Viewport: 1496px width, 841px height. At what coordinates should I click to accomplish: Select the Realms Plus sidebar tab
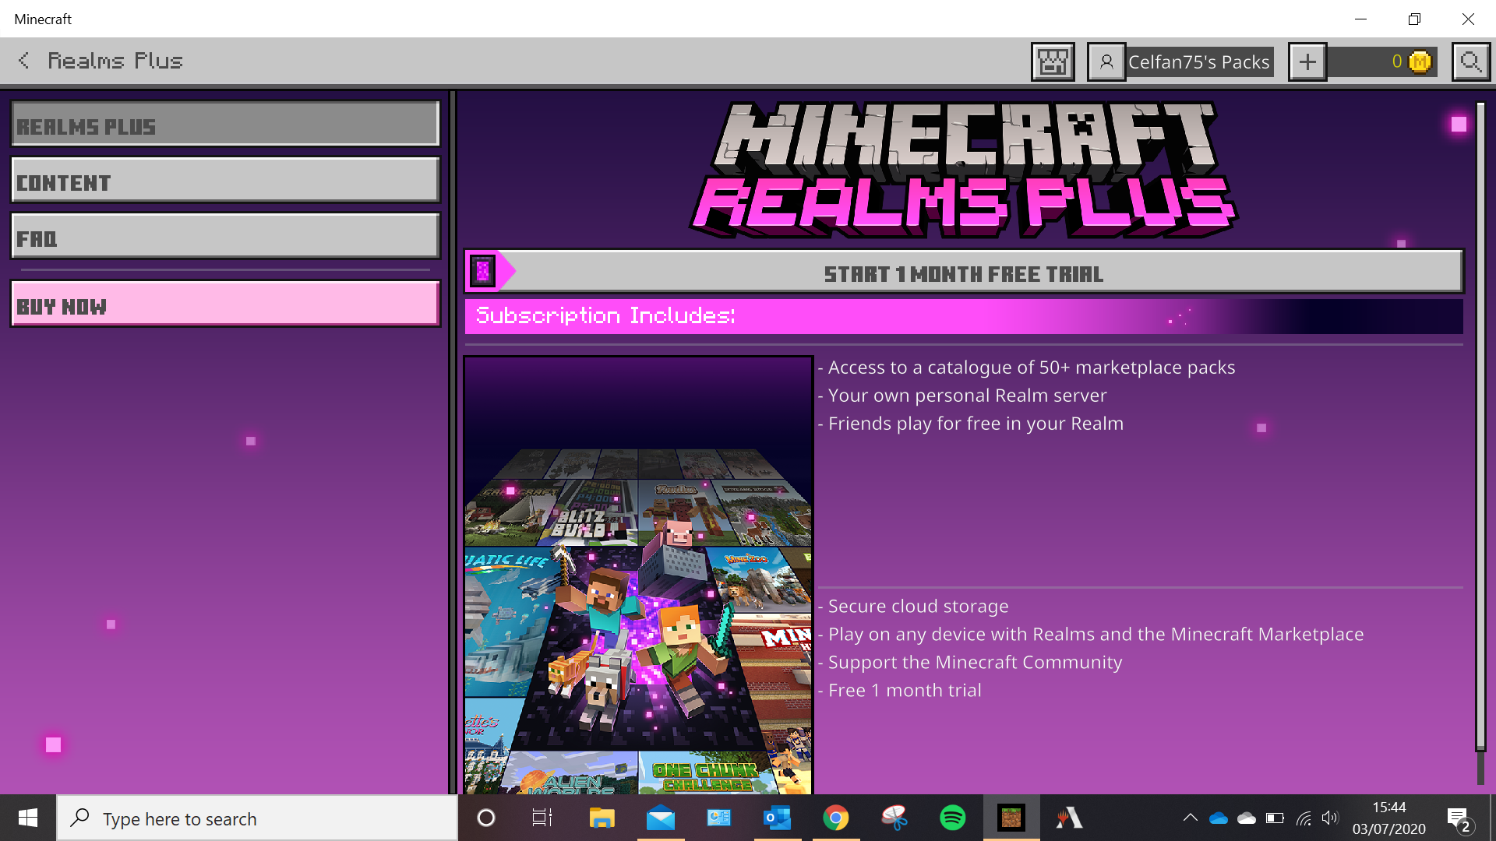coord(225,125)
